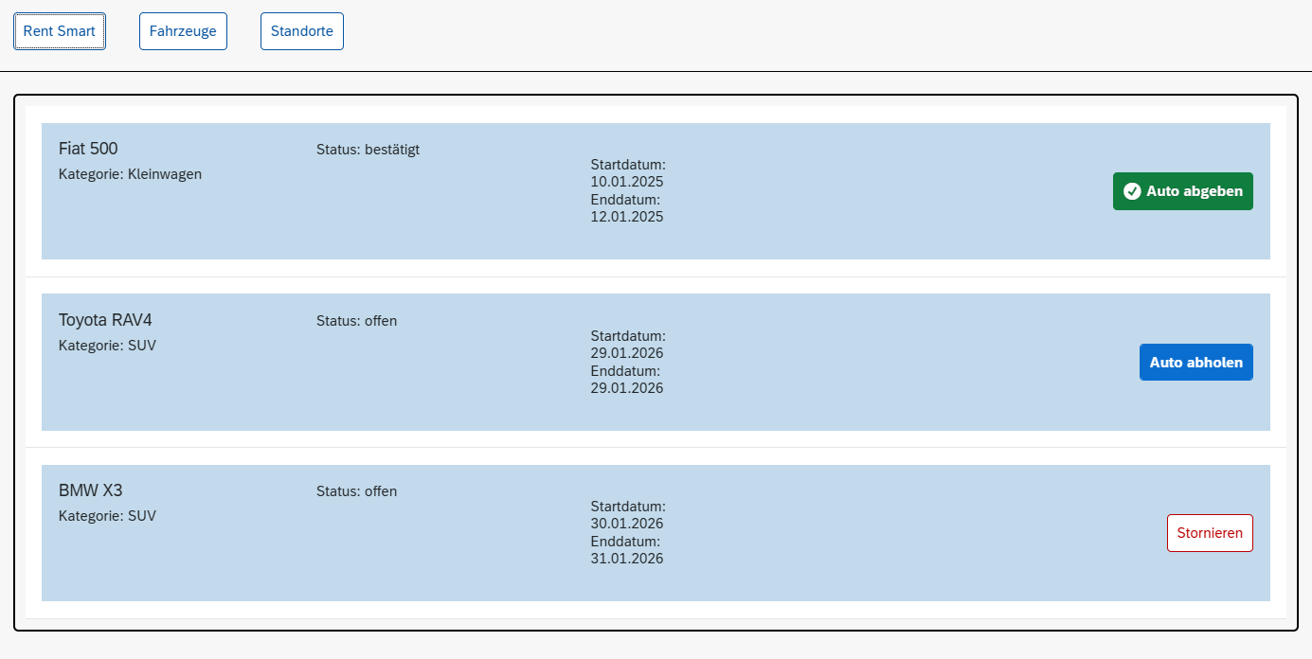This screenshot has width=1312, height=659.
Task: Open the Standorte navigation item
Action: point(301,31)
